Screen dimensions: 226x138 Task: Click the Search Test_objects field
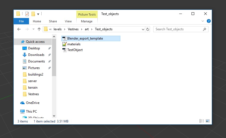coord(181,29)
